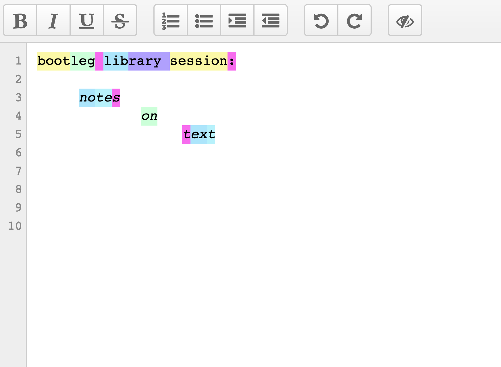
Task: Toggle underline formatting
Action: click(x=87, y=20)
